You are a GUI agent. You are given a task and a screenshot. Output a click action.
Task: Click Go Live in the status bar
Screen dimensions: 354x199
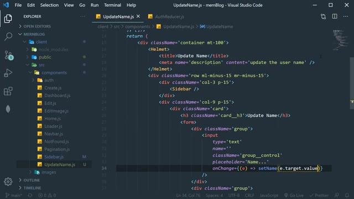point(294,195)
